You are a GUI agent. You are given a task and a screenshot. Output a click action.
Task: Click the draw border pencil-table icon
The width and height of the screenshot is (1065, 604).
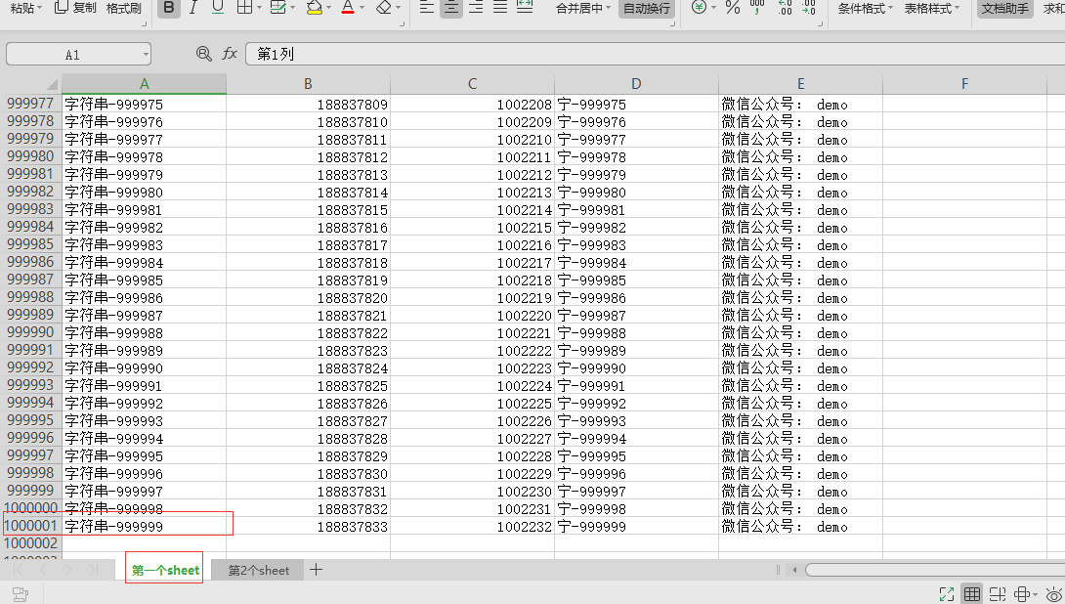pyautogui.click(x=277, y=8)
